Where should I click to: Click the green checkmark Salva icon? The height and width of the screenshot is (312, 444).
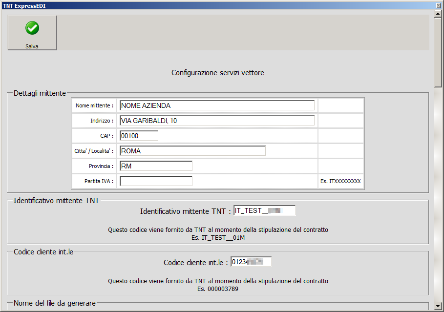pos(32,28)
